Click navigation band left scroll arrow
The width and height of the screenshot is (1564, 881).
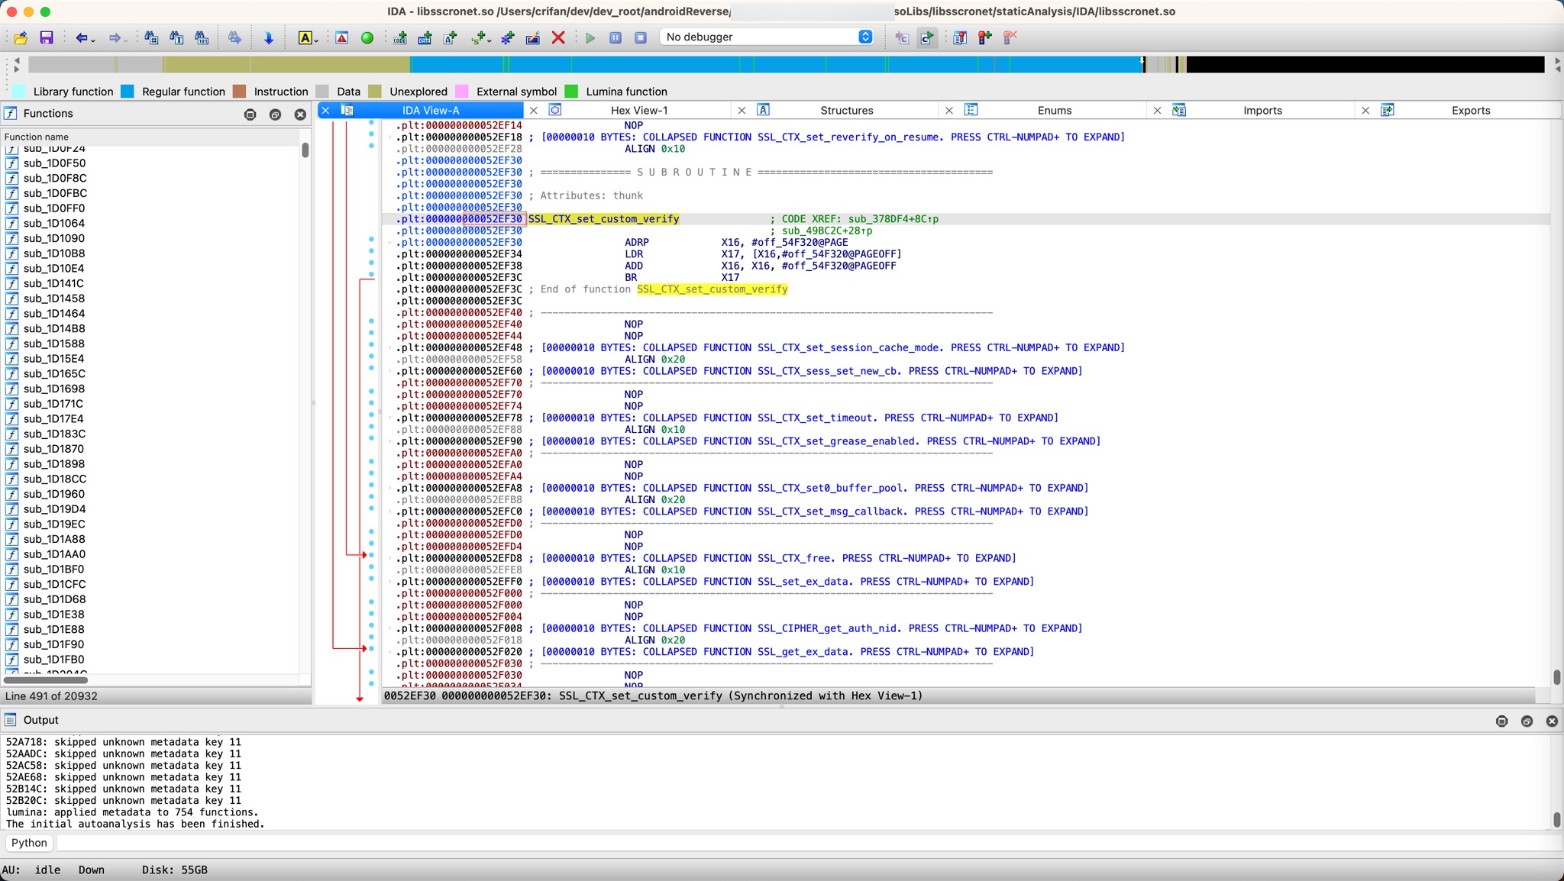[18, 61]
